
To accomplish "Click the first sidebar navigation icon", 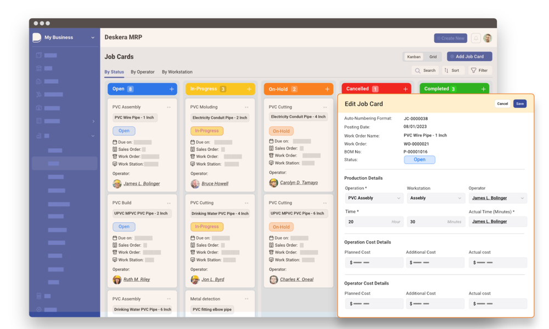I will [x=39, y=55].
